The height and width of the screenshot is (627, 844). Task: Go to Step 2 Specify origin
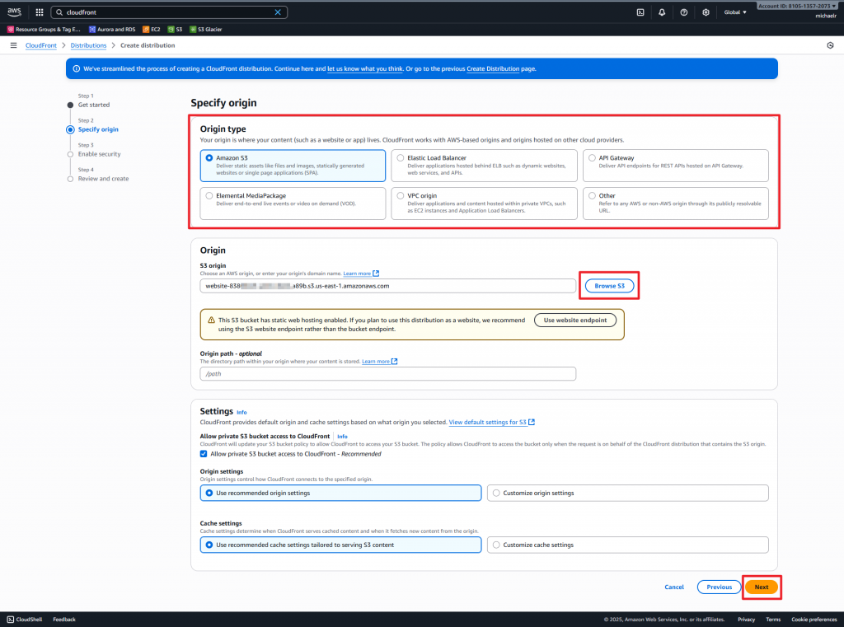[98, 129]
